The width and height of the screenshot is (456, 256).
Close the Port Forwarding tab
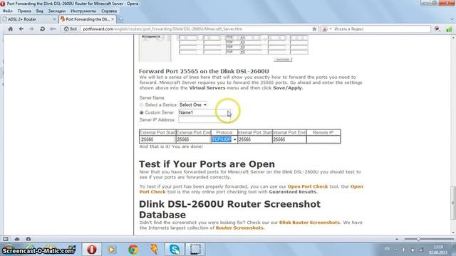pos(113,19)
